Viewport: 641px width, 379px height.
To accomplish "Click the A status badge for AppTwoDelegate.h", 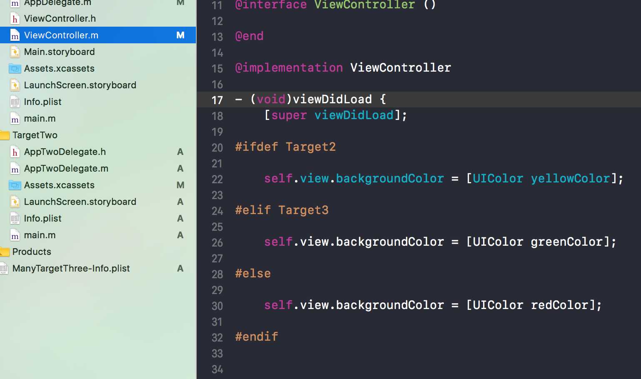I will (x=180, y=152).
